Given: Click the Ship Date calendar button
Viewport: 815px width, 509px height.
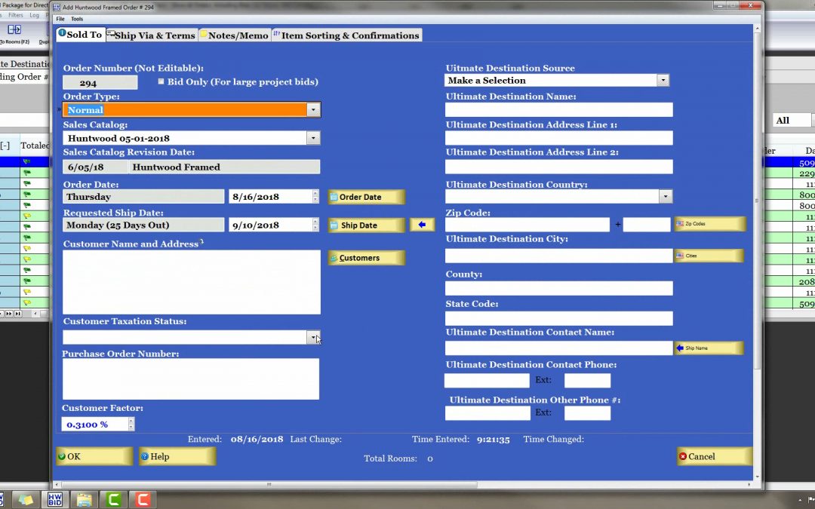Looking at the screenshot, I should pyautogui.click(x=367, y=225).
